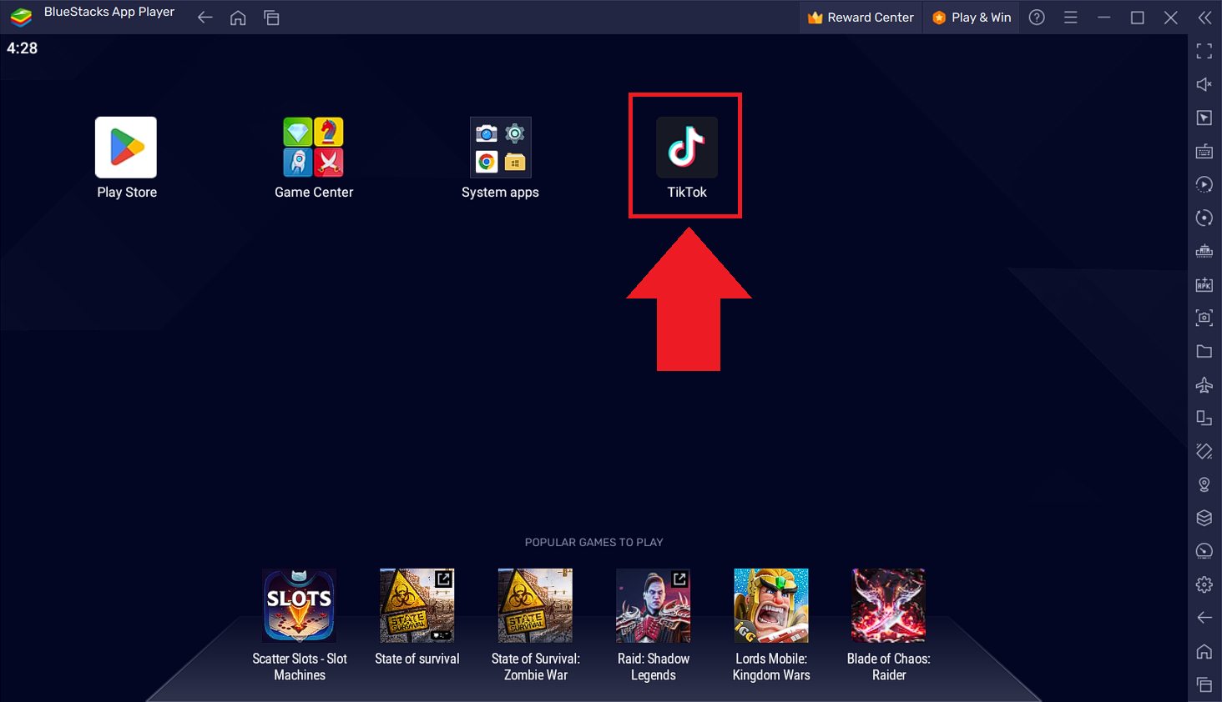The width and height of the screenshot is (1222, 702).
Task: Open the Game Center app
Action: (314, 157)
